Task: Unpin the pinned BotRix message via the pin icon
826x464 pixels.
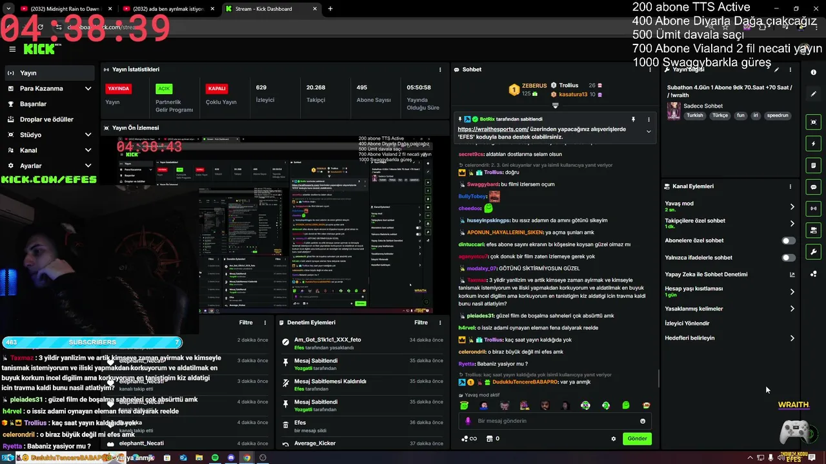Action: 633,119
